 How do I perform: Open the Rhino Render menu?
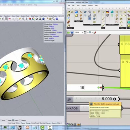click(x=17, y=5)
